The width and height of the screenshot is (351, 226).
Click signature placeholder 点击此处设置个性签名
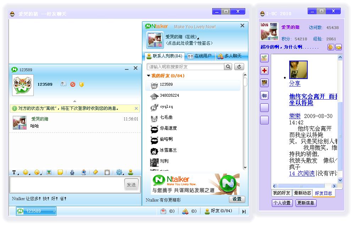(x=189, y=43)
